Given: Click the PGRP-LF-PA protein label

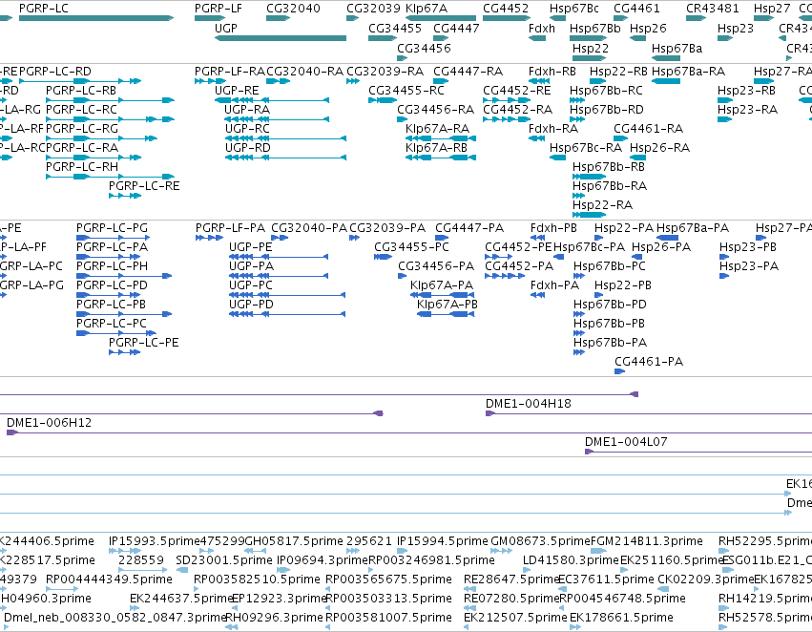Looking at the screenshot, I should click(230, 228).
